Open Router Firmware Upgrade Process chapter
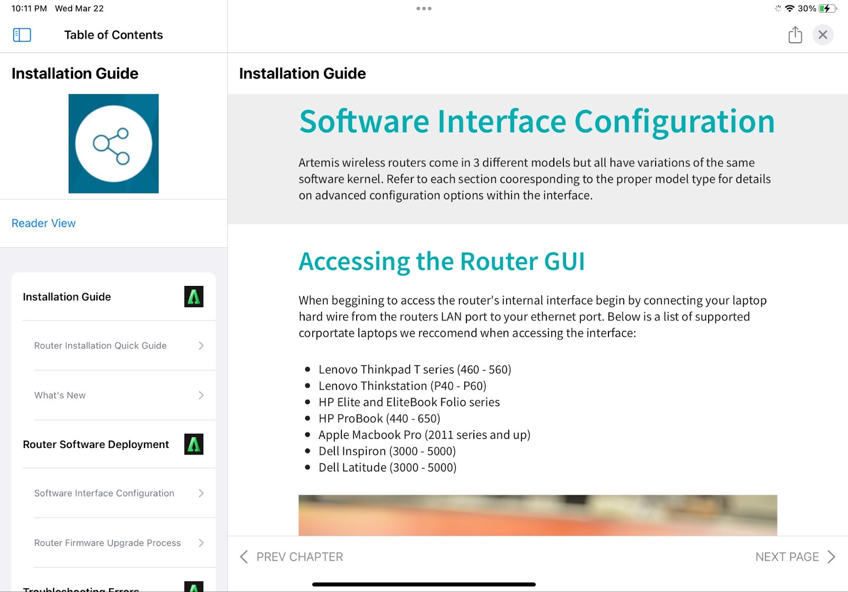The image size is (848, 592). click(119, 543)
